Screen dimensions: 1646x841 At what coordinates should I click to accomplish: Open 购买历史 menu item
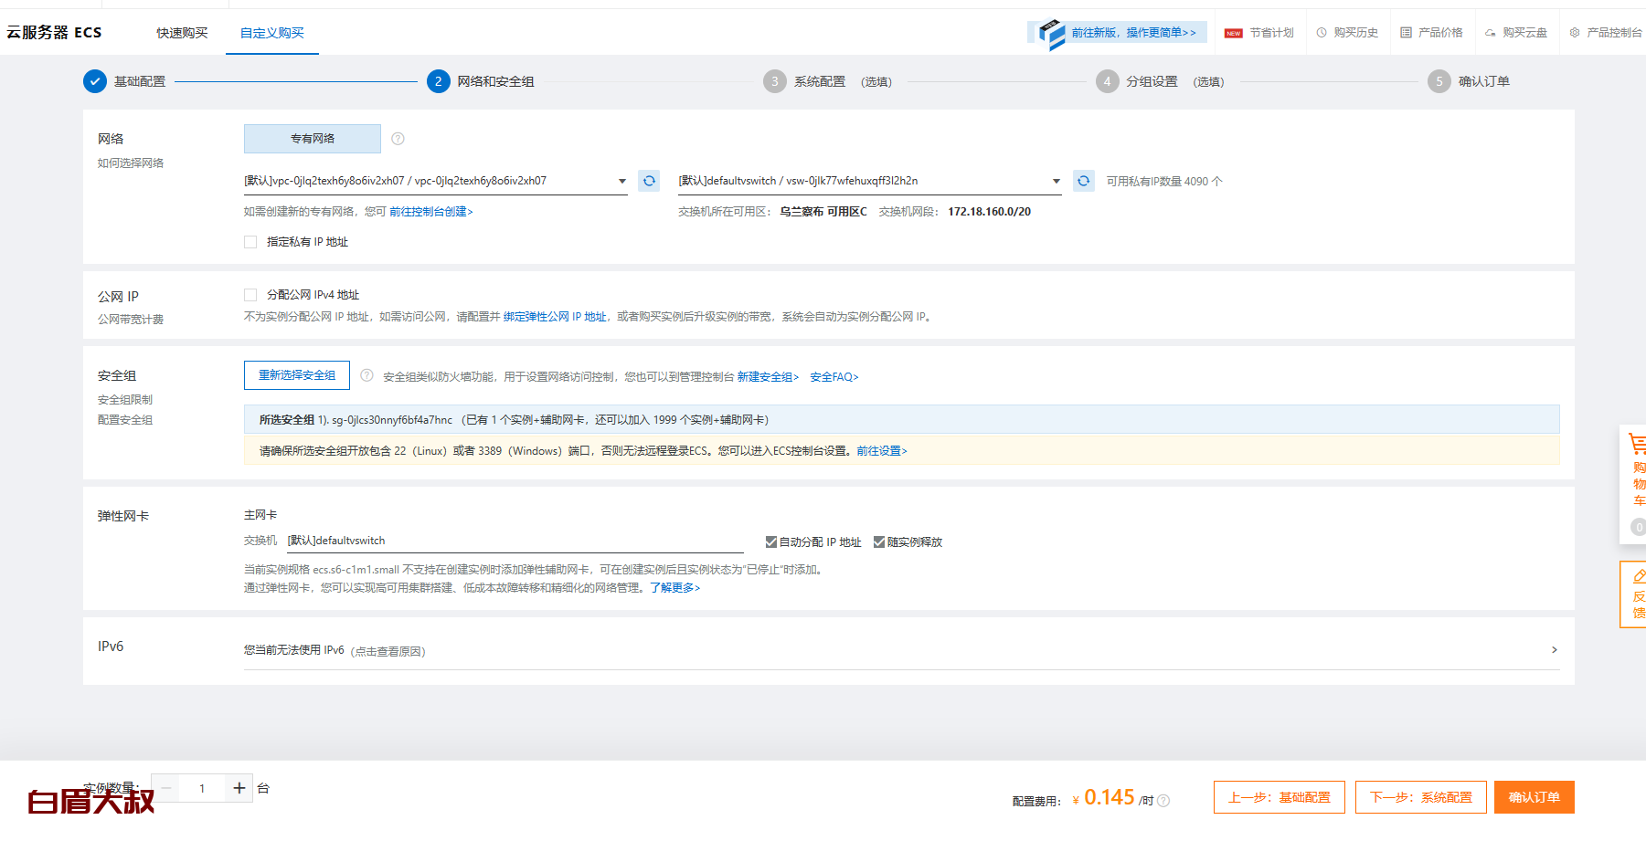1355,33
